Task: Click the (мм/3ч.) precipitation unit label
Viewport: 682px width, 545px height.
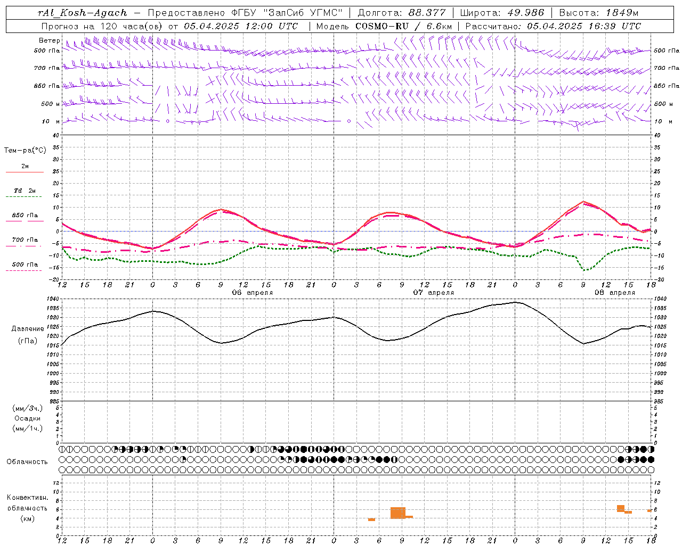Action: tap(28, 408)
